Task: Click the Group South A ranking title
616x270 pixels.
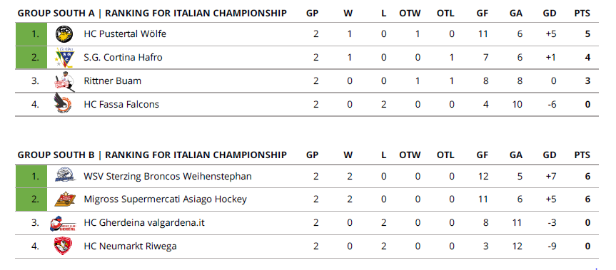Action: click(152, 14)
